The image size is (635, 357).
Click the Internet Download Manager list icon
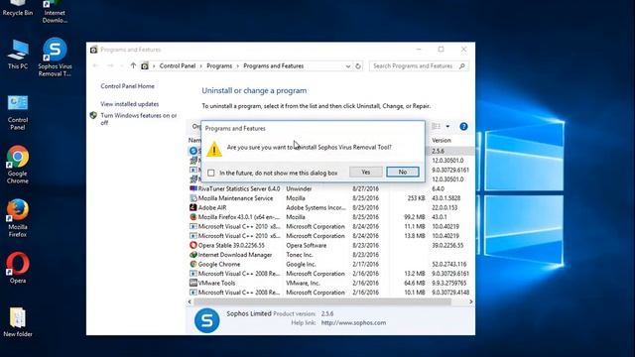[193, 255]
